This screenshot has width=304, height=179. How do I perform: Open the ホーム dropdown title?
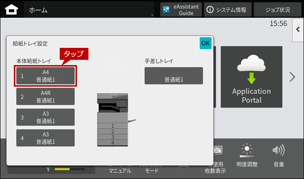pyautogui.click(x=89, y=10)
